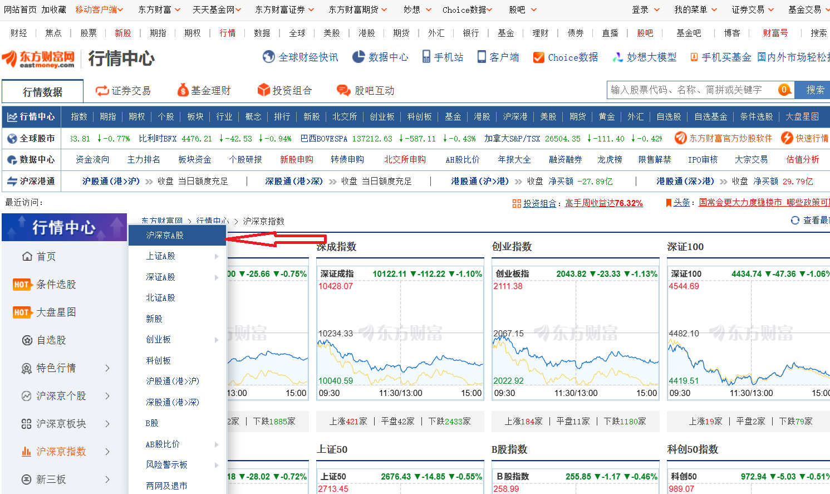Screen dimensions: 830x494
Task: Select 沪股通(港>沪) flyout entry
Action: tap(173, 381)
